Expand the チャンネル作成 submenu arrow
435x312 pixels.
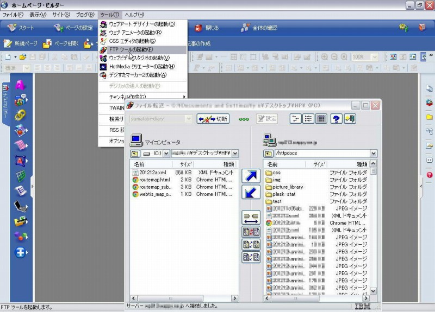pos(184,97)
